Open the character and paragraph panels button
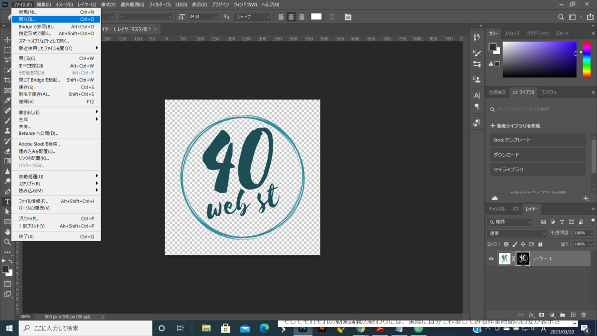 (x=348, y=17)
